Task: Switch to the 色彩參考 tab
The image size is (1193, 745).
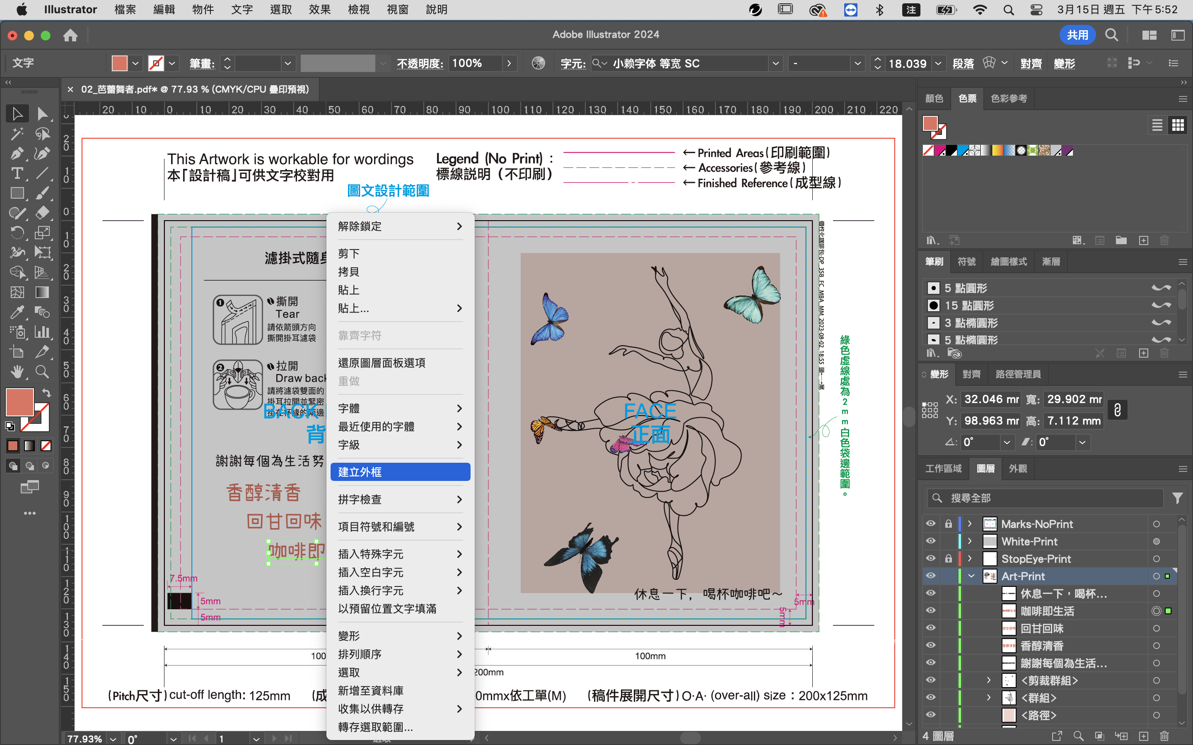Action: tap(1009, 98)
